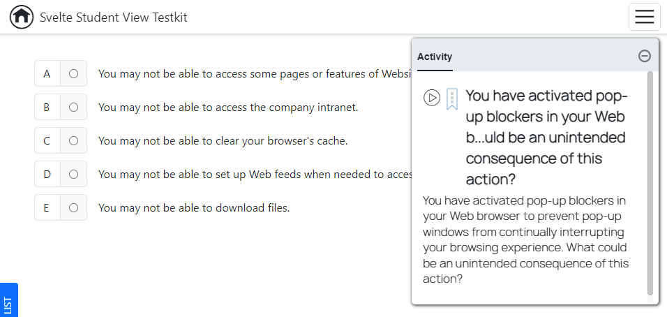
Task: Select radio button for option B
Action: click(73, 107)
